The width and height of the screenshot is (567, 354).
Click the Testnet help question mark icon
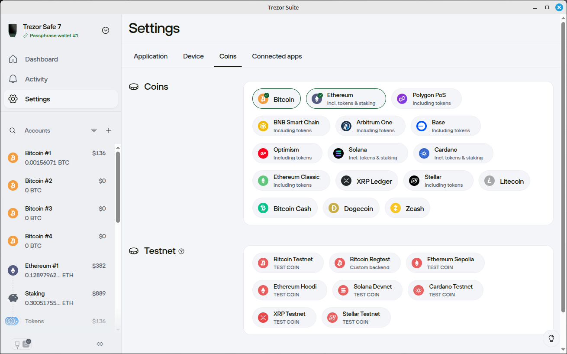(x=181, y=251)
